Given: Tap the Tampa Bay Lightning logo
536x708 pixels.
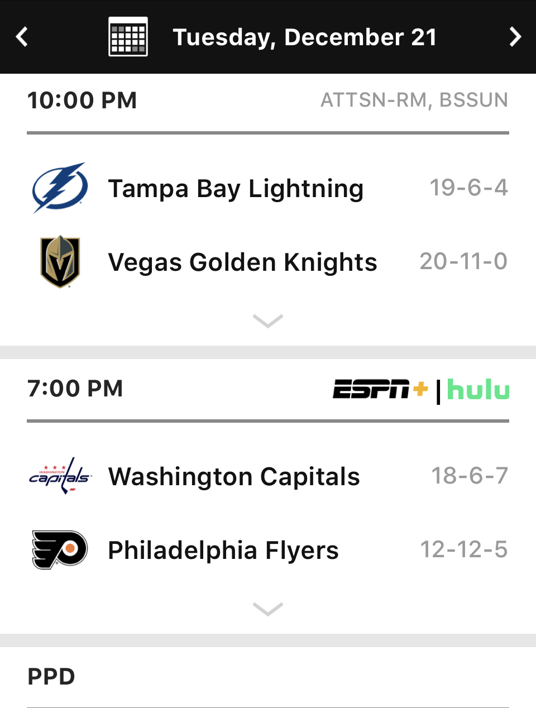Looking at the screenshot, I should (60, 188).
